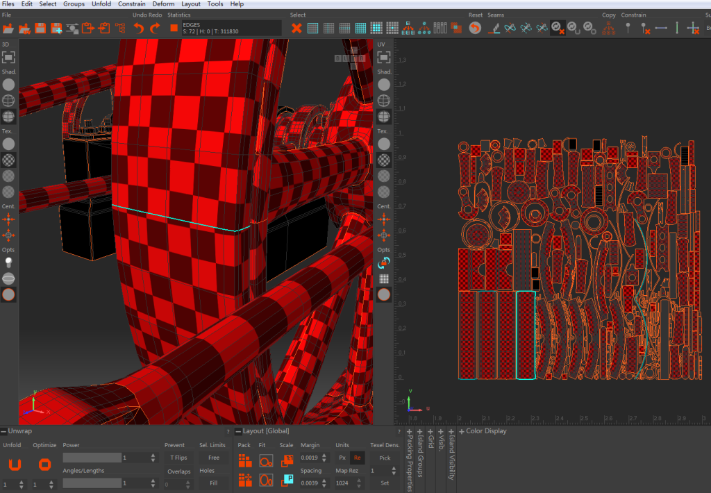This screenshot has width=711, height=493.
Task: Click Save As floppy icon with plus
Action: click(x=56, y=28)
